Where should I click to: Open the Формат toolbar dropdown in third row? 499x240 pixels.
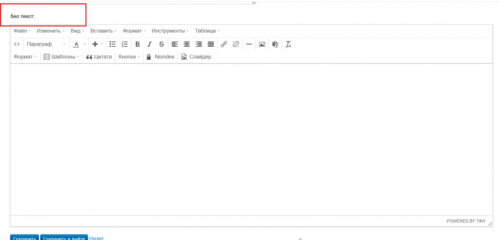[x=25, y=57]
